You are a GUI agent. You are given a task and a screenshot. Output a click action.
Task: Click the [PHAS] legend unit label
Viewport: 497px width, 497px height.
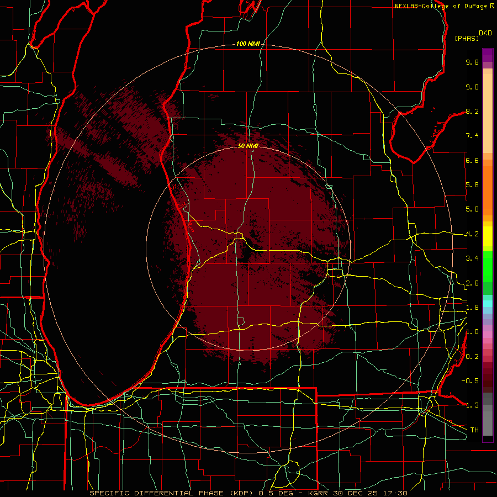point(467,38)
